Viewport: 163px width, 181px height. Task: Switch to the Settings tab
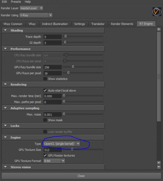[80, 24]
